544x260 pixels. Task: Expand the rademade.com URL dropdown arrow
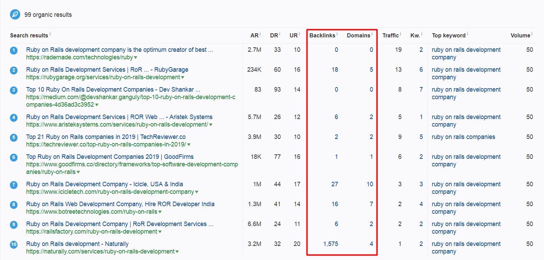click(x=136, y=58)
